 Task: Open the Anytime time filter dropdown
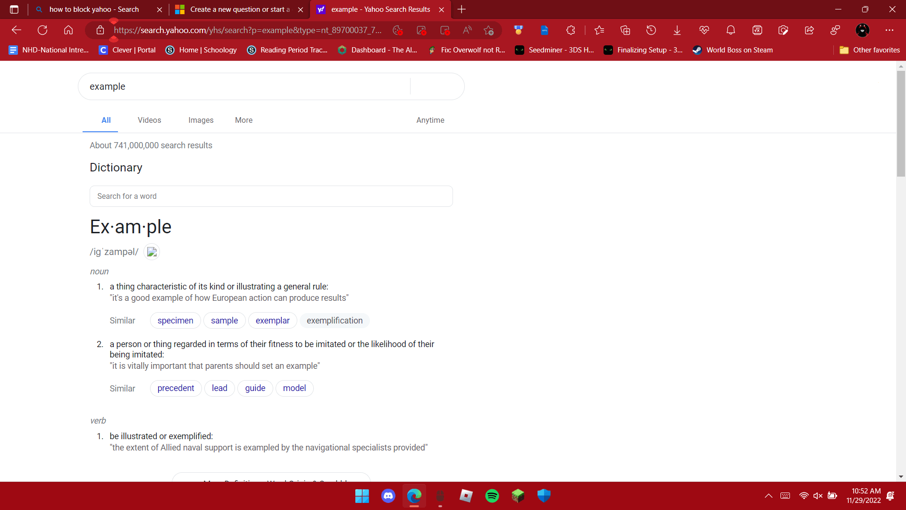(x=430, y=120)
